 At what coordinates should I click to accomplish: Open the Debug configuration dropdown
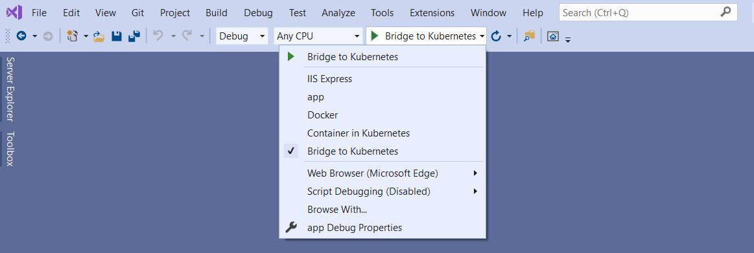click(242, 36)
